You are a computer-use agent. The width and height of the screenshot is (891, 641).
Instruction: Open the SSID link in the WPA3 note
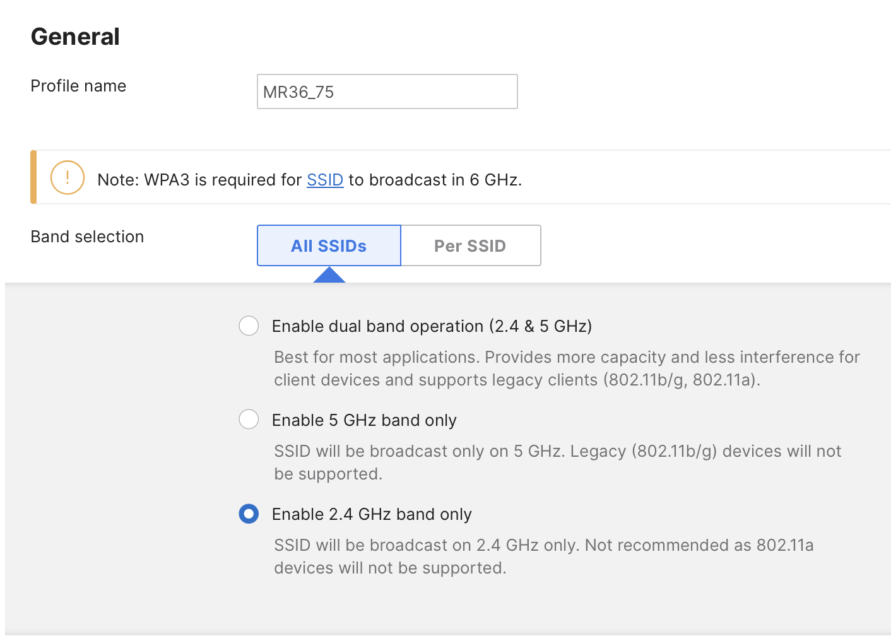coord(325,180)
